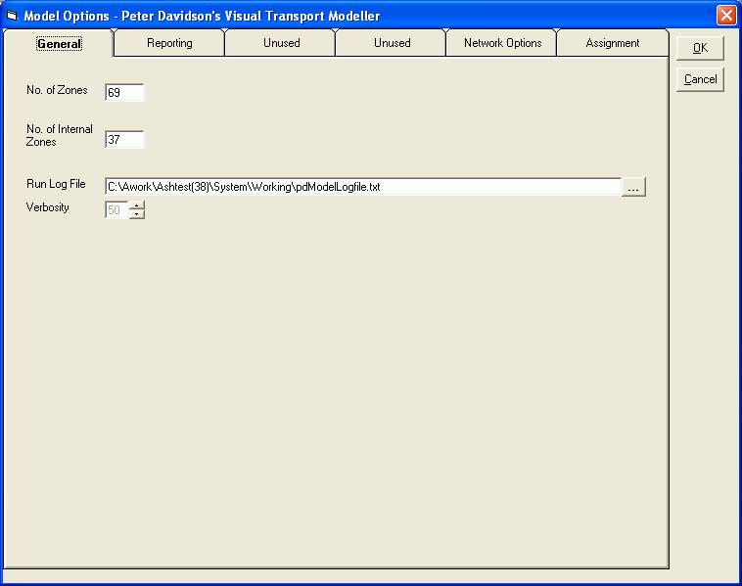Open the Unused tab beside Network Options

(x=392, y=43)
